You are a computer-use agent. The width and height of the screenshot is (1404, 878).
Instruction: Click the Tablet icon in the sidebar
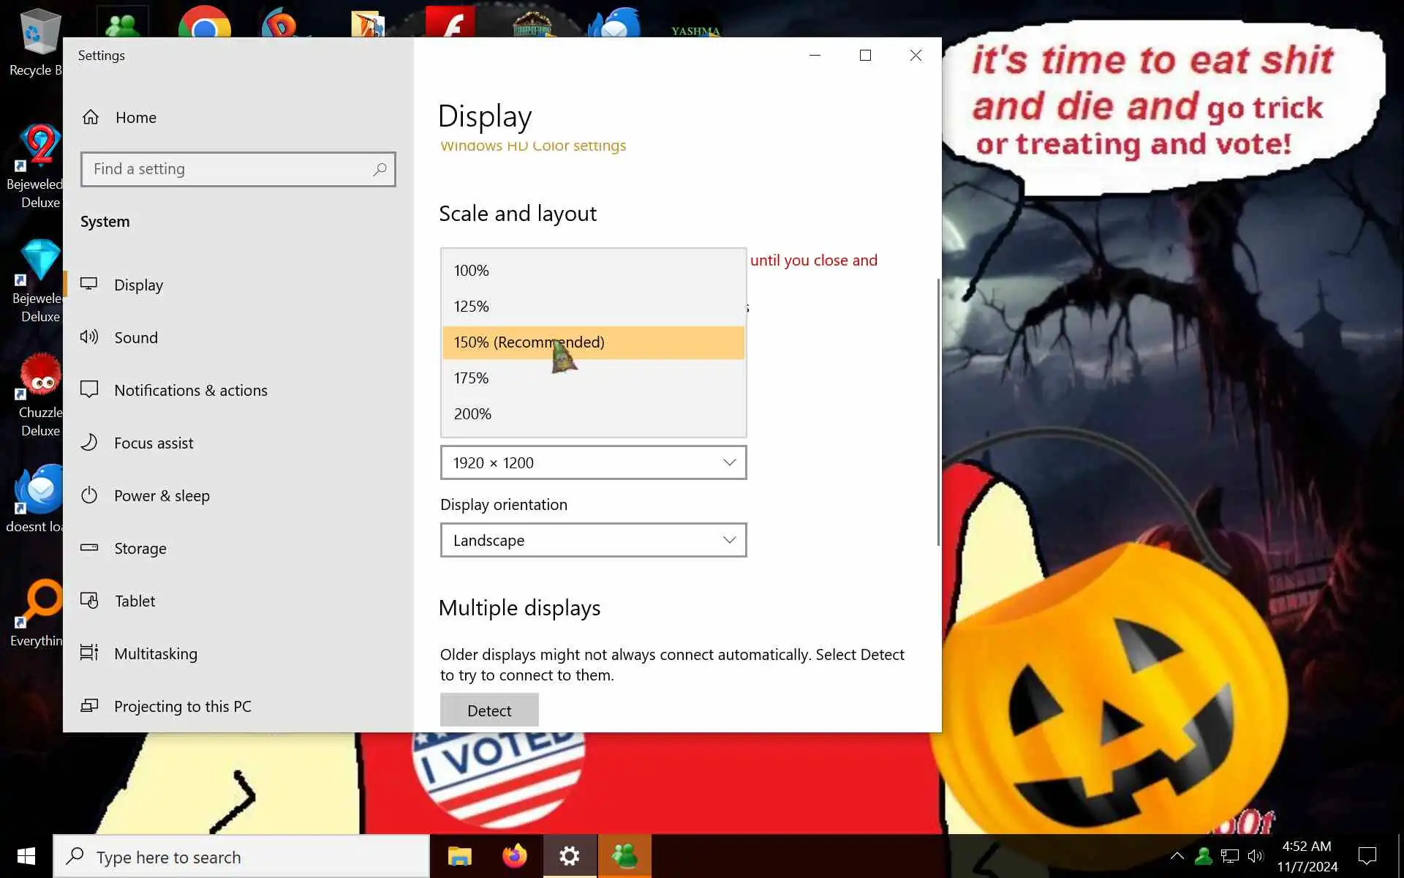(x=89, y=601)
